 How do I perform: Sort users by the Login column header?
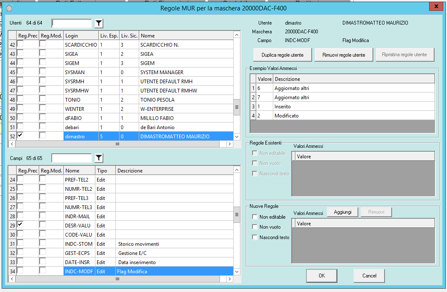point(80,36)
